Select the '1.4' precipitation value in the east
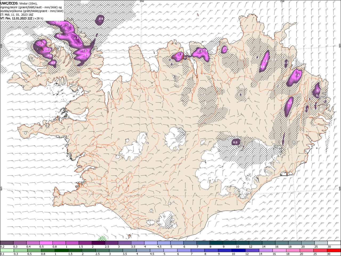The width and height of the screenshot is (341, 256). pos(297,75)
